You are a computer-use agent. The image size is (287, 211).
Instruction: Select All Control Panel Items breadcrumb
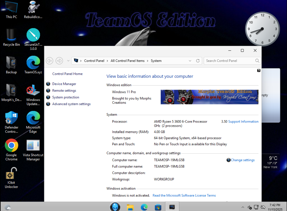click(127, 61)
